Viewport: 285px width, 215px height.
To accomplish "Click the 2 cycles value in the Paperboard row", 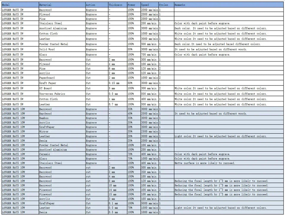I will [x=160, y=78].
